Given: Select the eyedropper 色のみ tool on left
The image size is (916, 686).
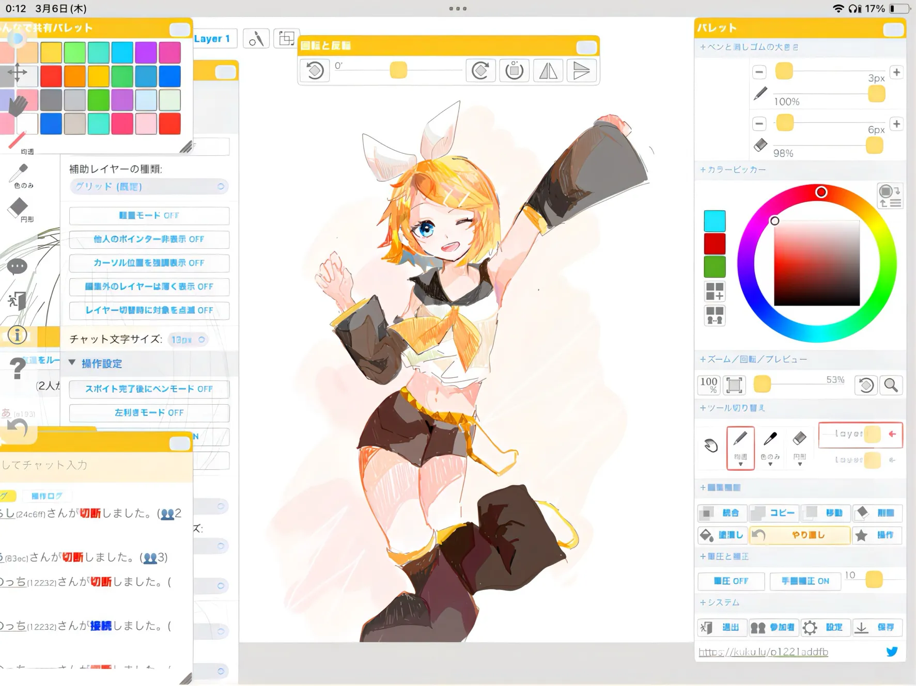Looking at the screenshot, I should tap(20, 176).
